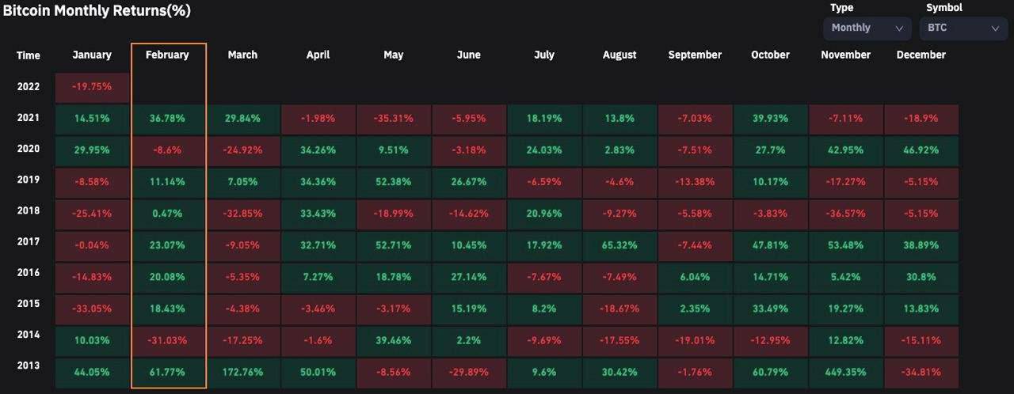The height and width of the screenshot is (394, 1014).
Task: Click the Time column header
Action: coord(29,55)
